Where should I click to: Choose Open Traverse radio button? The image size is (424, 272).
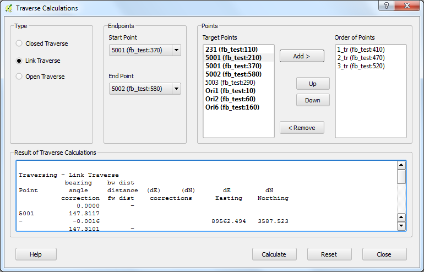(20, 77)
